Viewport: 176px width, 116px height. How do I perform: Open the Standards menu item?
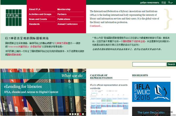pos(34,24)
